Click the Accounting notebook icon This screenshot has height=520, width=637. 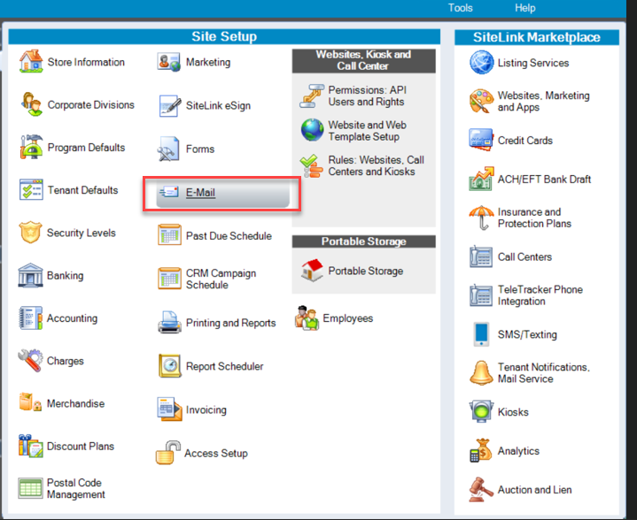(x=30, y=318)
